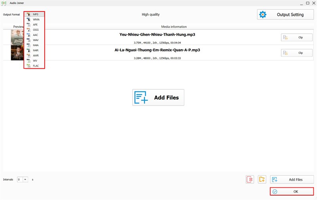Clip the Ai-La-Nguoi-Thuong-Em remix track
317x200 pixels.
pos(297,53)
